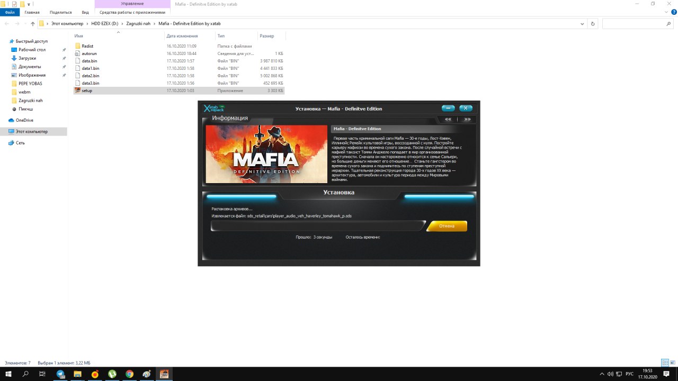Expand hidden system tray icons

tap(601, 374)
